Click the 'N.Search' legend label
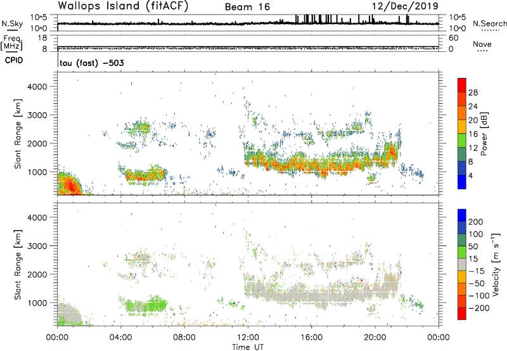The height and width of the screenshot is (351, 507). [x=490, y=23]
